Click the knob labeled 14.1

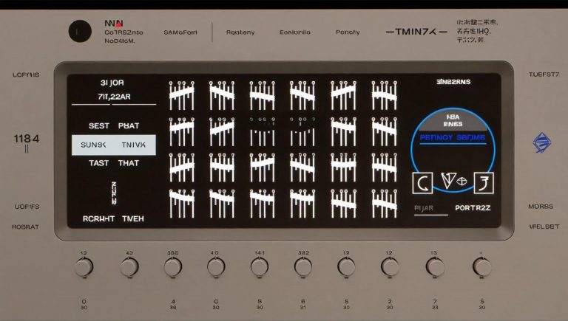pyautogui.click(x=260, y=267)
